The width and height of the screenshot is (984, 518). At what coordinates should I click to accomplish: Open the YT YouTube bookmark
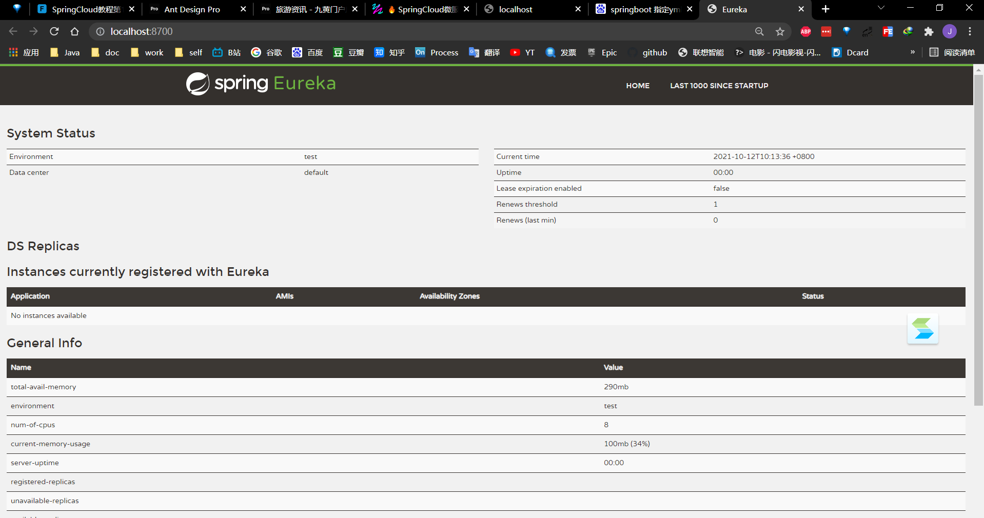pos(523,52)
